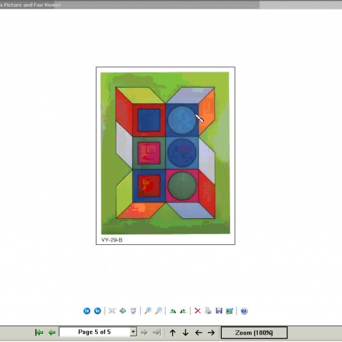Click the Best Fit icon
The image size is (342, 342).
pos(111,311)
